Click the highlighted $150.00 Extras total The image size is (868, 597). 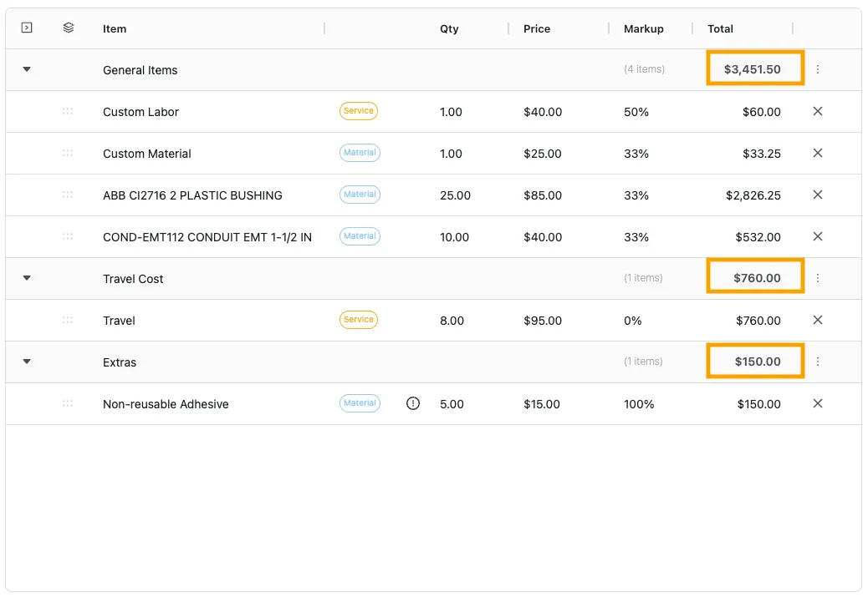tap(753, 361)
